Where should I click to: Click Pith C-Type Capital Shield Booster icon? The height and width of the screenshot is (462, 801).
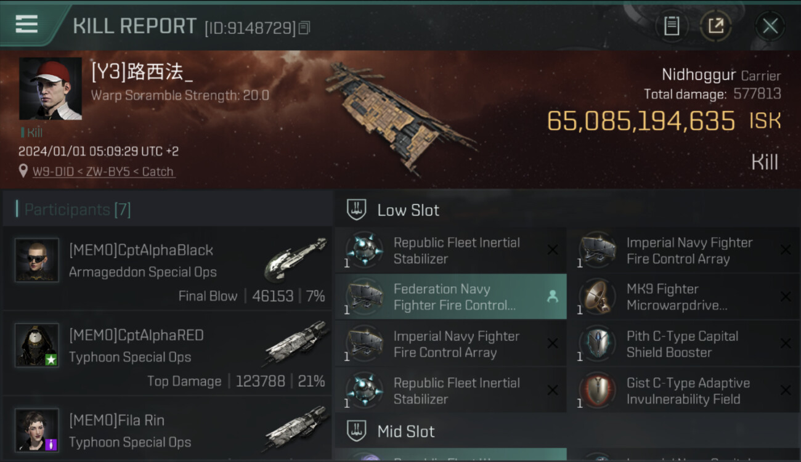click(597, 344)
